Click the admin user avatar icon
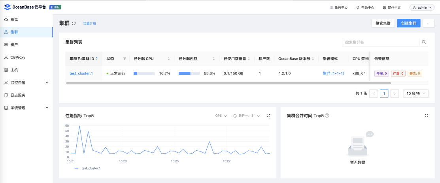This screenshot has width=440, height=183. [414, 7]
